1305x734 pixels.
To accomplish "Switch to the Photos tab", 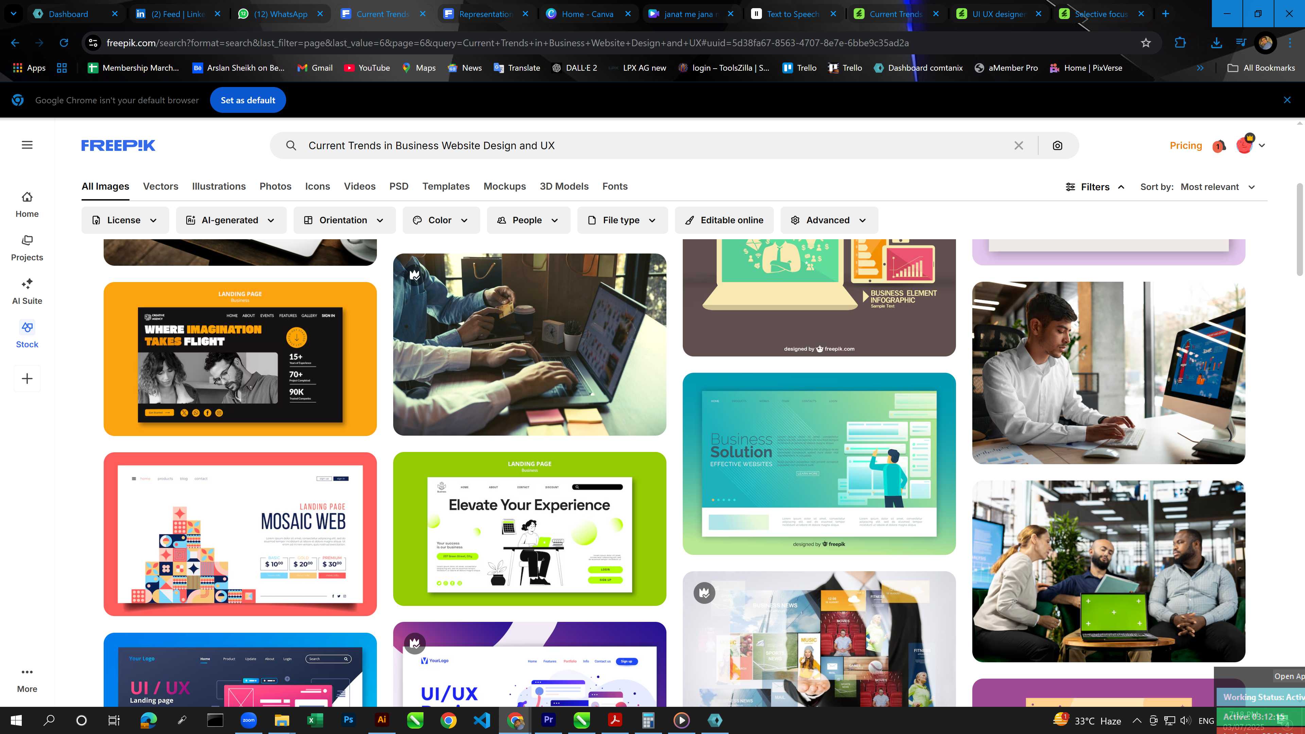I will click(276, 186).
